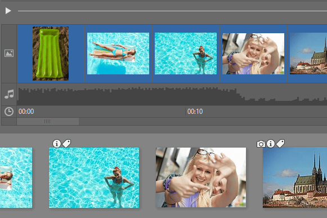Click the clock timeline icon
The height and width of the screenshot is (218, 327).
pos(9,112)
